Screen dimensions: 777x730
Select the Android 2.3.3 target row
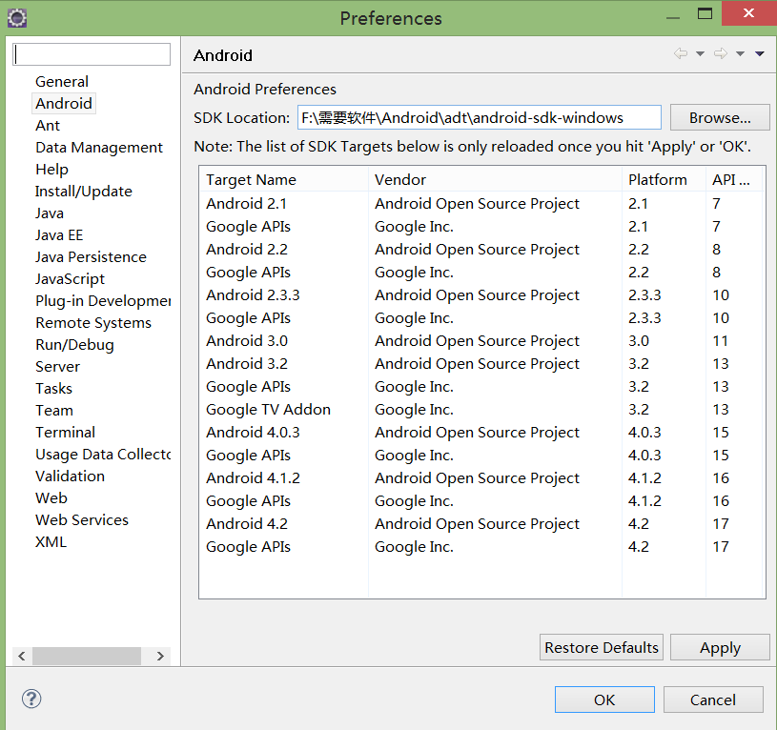(x=481, y=294)
